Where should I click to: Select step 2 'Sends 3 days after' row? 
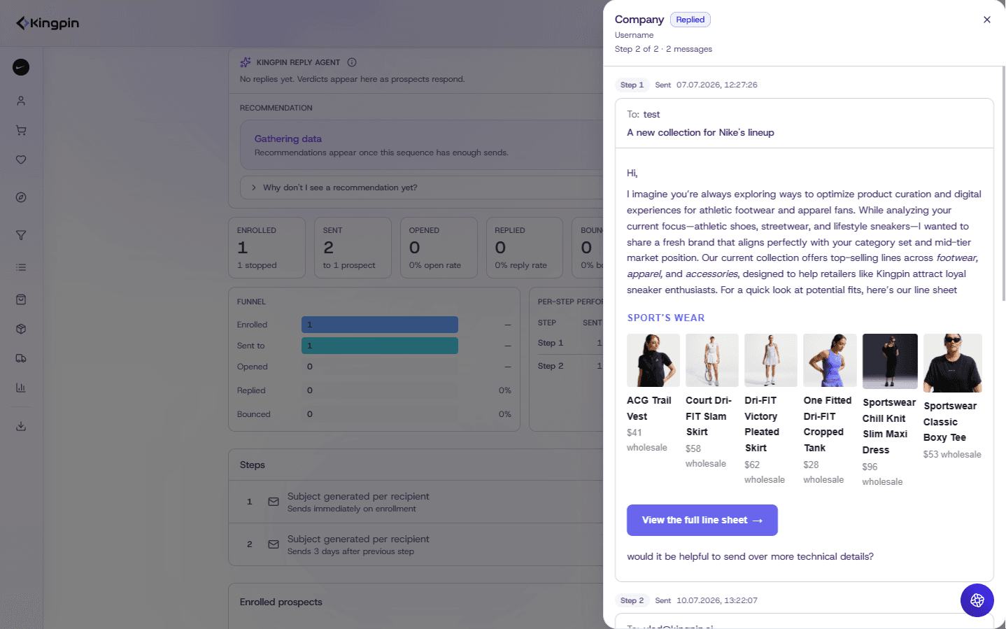(416, 544)
